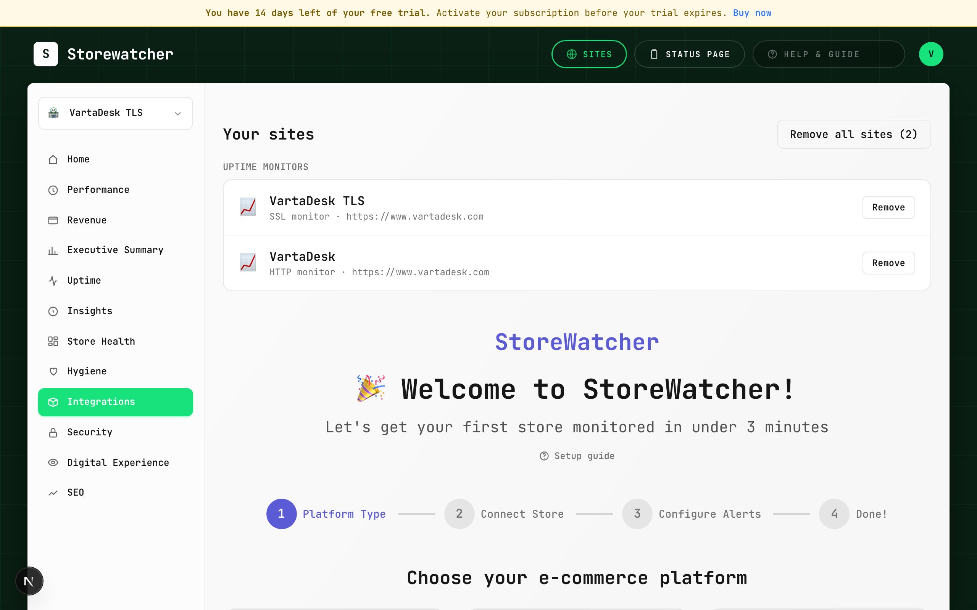
Task: Remove the VartaDesk TLS SSL monitor
Action: point(888,207)
